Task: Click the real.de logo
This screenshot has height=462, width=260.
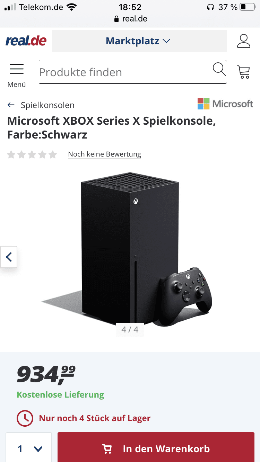Action: (26, 41)
